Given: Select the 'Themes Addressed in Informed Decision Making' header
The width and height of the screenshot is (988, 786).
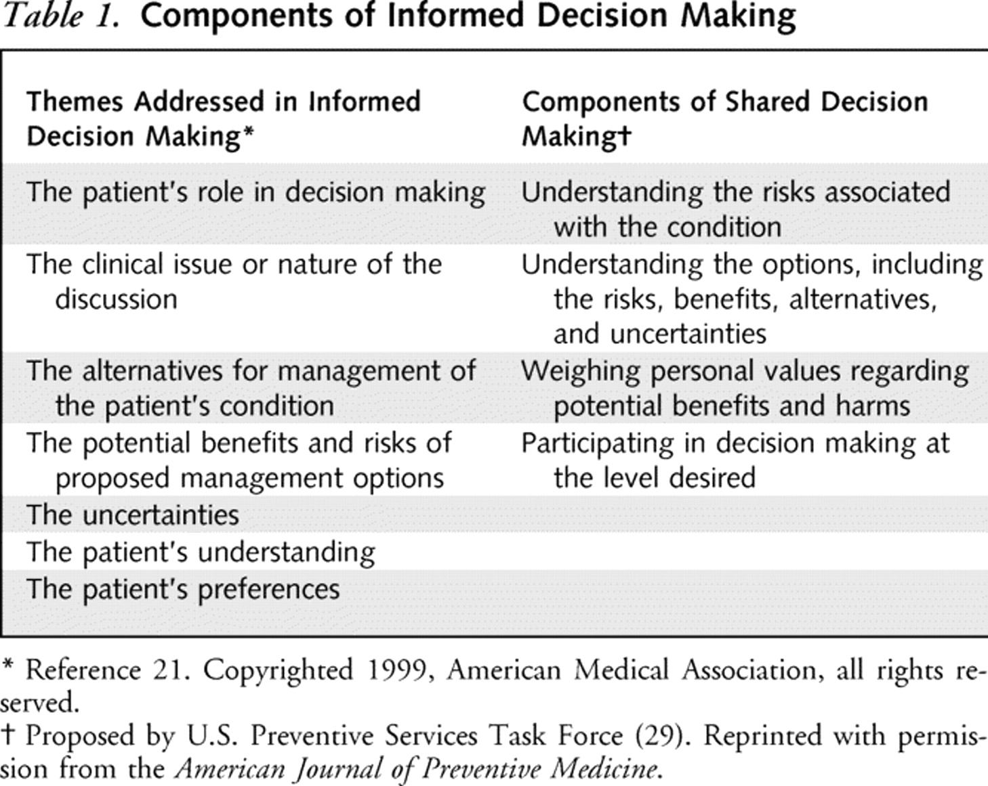Looking at the screenshot, I should 224,119.
